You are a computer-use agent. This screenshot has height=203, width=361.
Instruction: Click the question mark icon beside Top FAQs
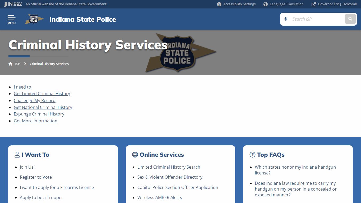click(x=252, y=155)
